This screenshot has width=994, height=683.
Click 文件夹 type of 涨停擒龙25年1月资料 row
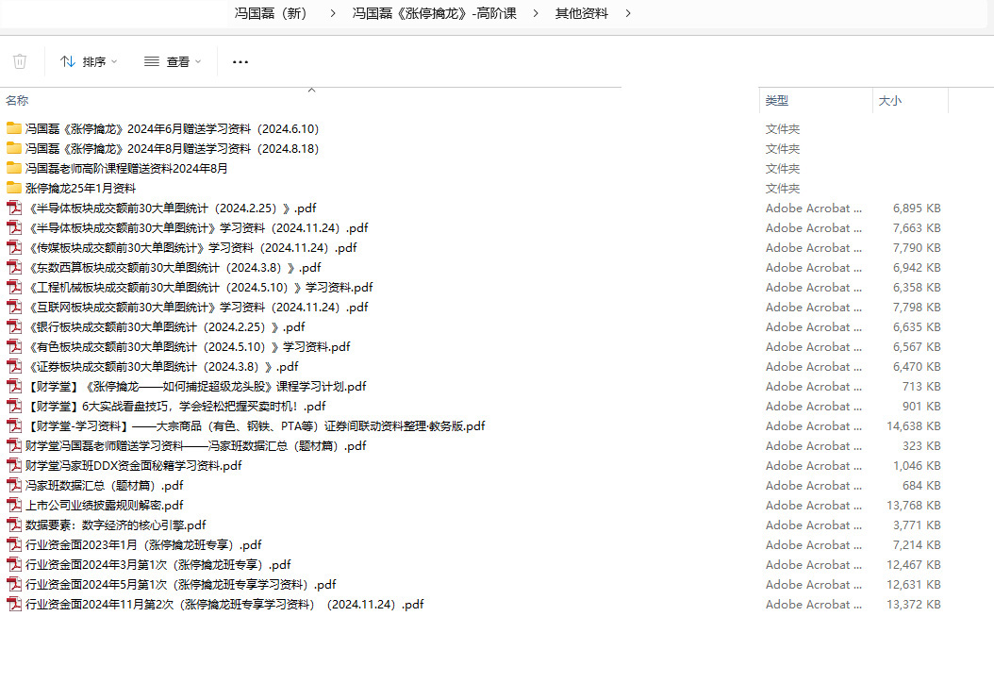782,188
